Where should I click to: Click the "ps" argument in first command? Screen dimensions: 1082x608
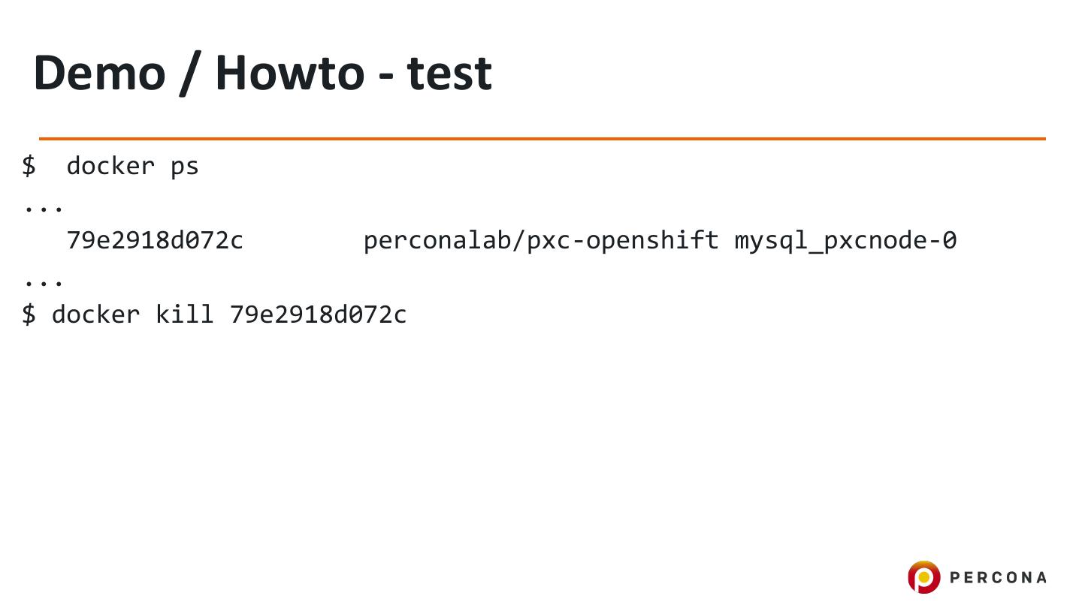185,166
